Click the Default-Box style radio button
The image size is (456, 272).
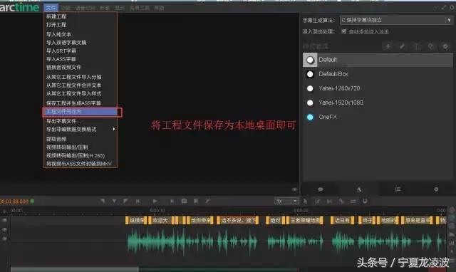click(x=310, y=74)
